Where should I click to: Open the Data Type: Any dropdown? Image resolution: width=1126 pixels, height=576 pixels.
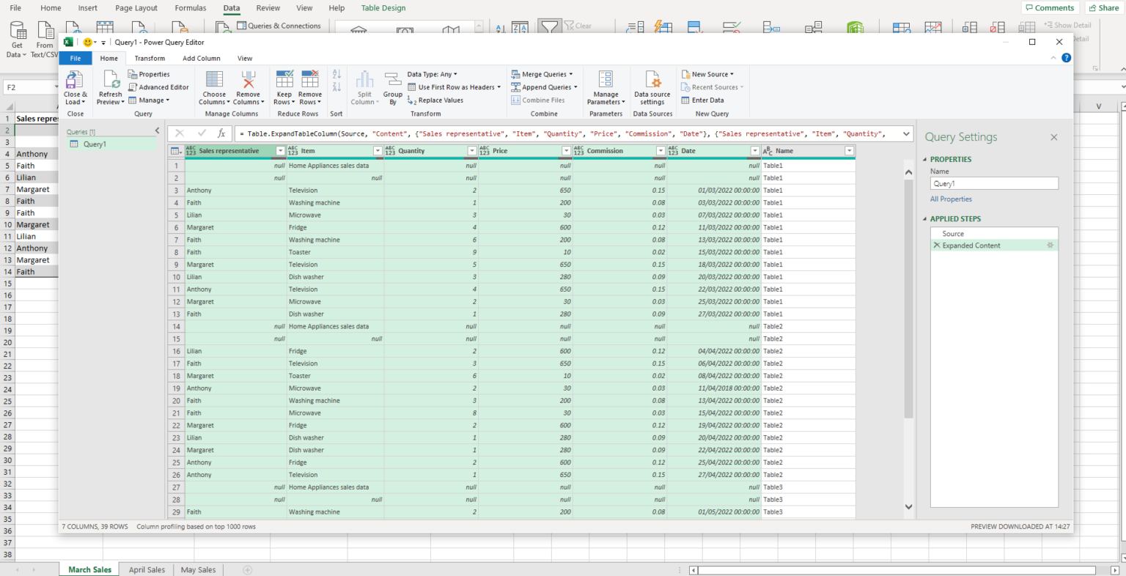pyautogui.click(x=432, y=74)
